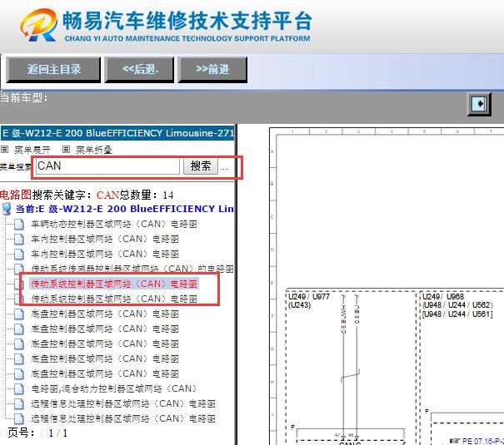Go back with the <<后退 button

tap(139, 70)
